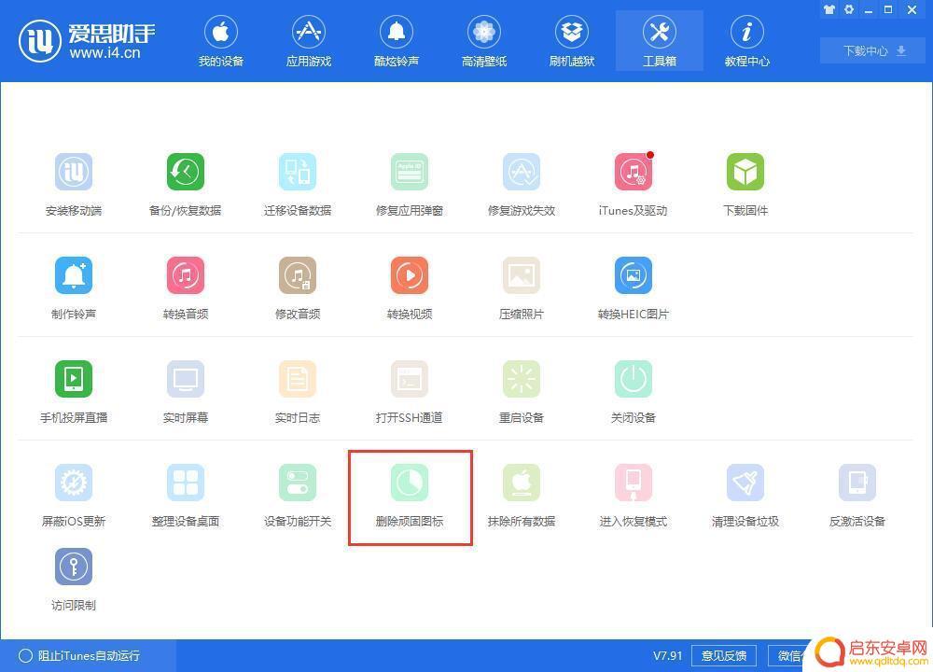Viewport: 933px width, 672px height.
Task: Open the 压缩照片 tool
Action: point(522,288)
